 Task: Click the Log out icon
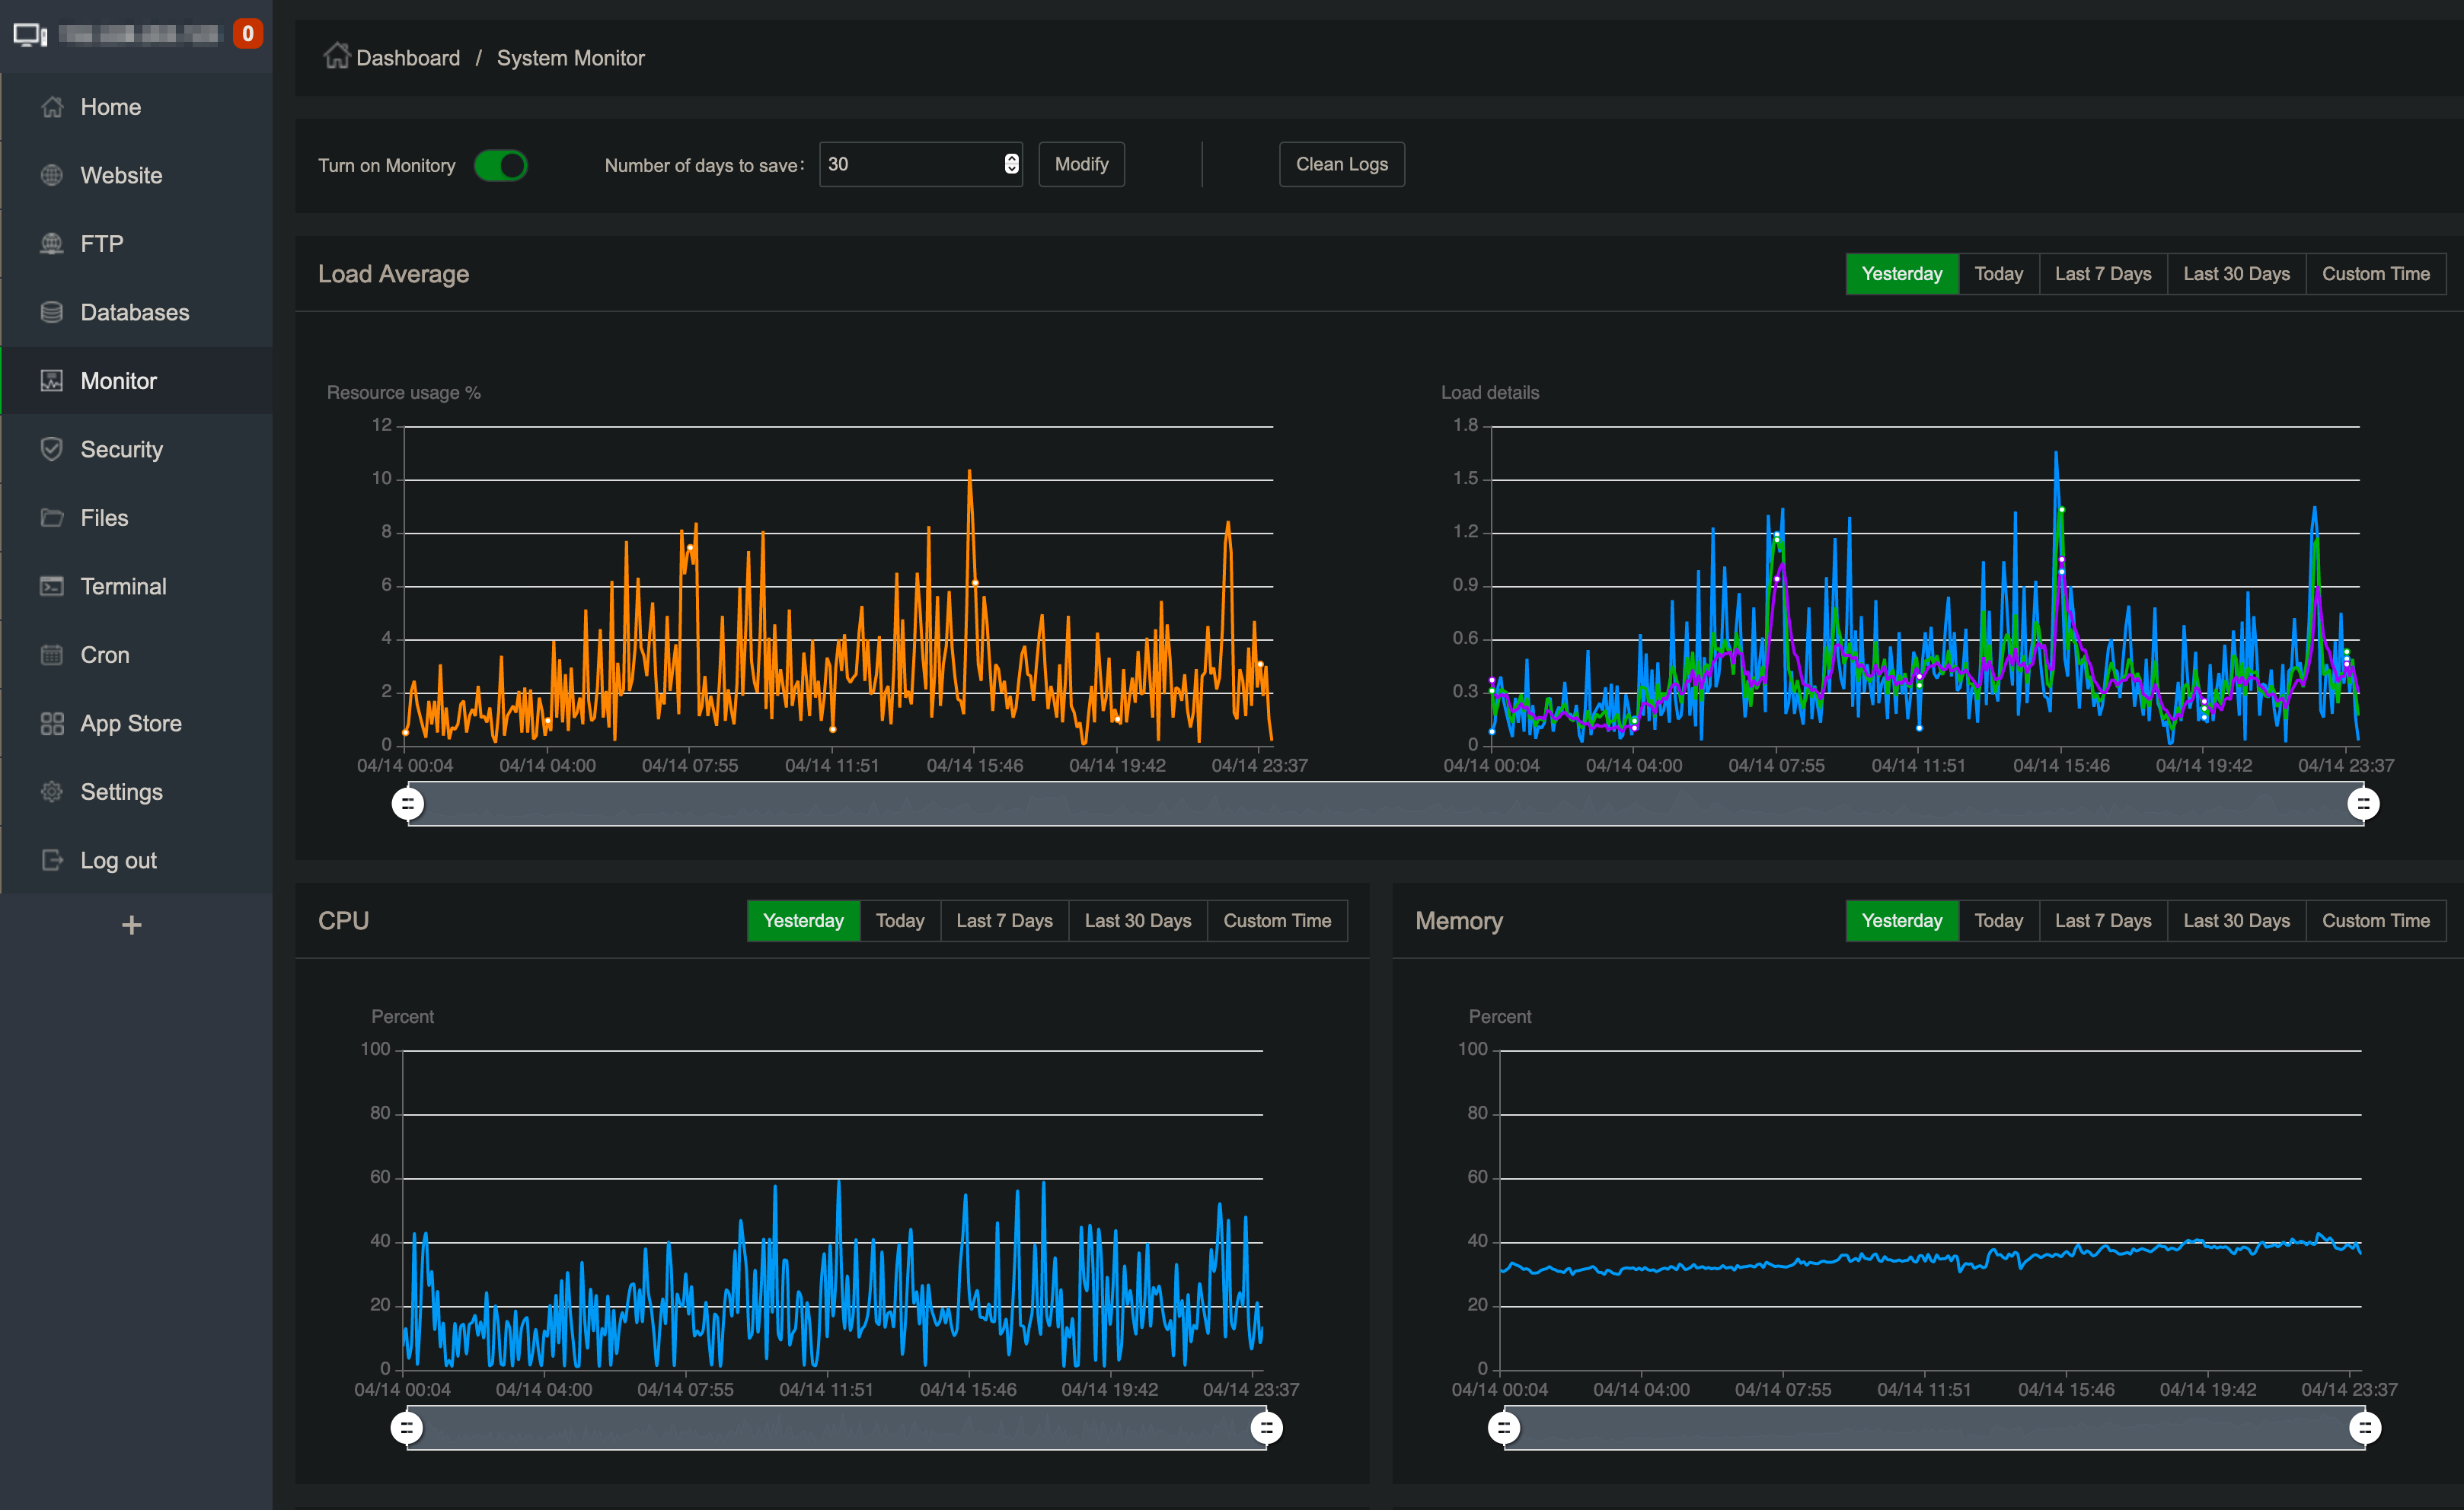(x=52, y=861)
